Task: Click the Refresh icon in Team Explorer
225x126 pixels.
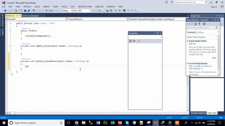Action: (x=204, y=24)
